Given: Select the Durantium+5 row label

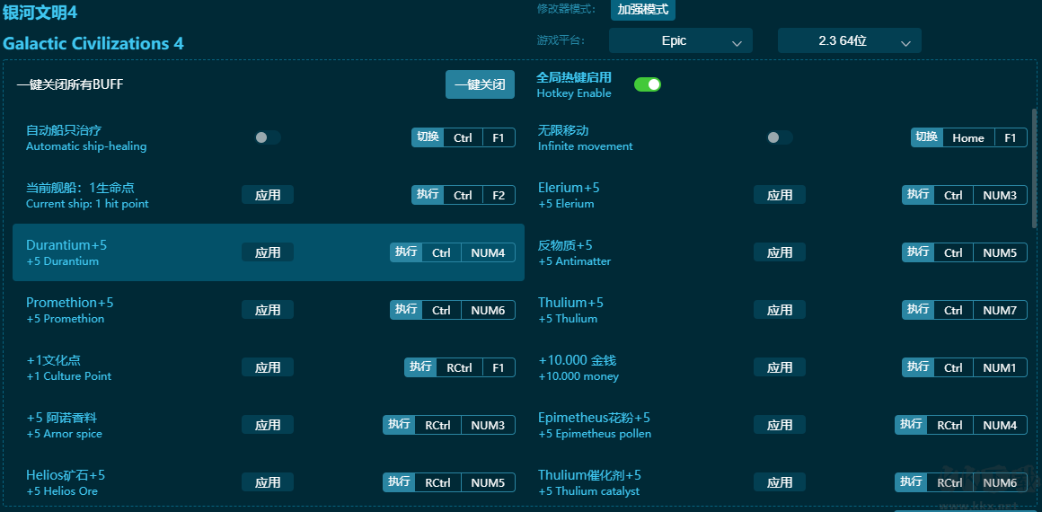Looking at the screenshot, I should coord(66,245).
